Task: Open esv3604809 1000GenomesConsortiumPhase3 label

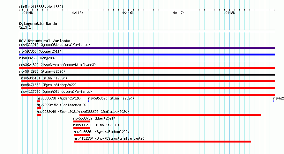Action: (57, 65)
